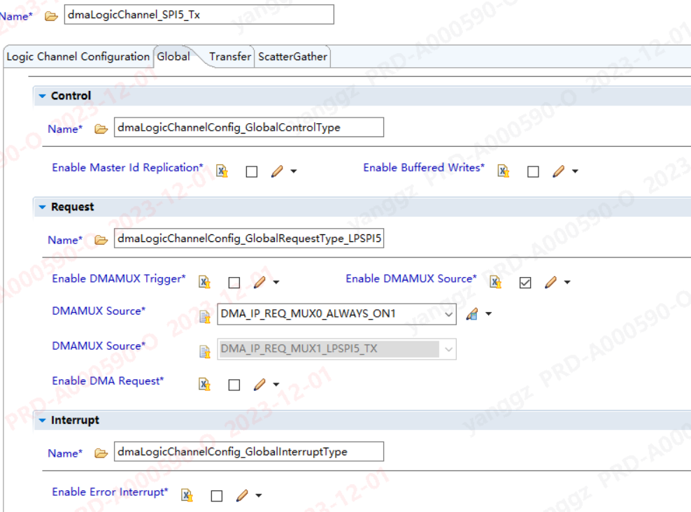
Task: Click pencil edit icon for Enable DMAMUX Trigger
Action: pos(259,282)
